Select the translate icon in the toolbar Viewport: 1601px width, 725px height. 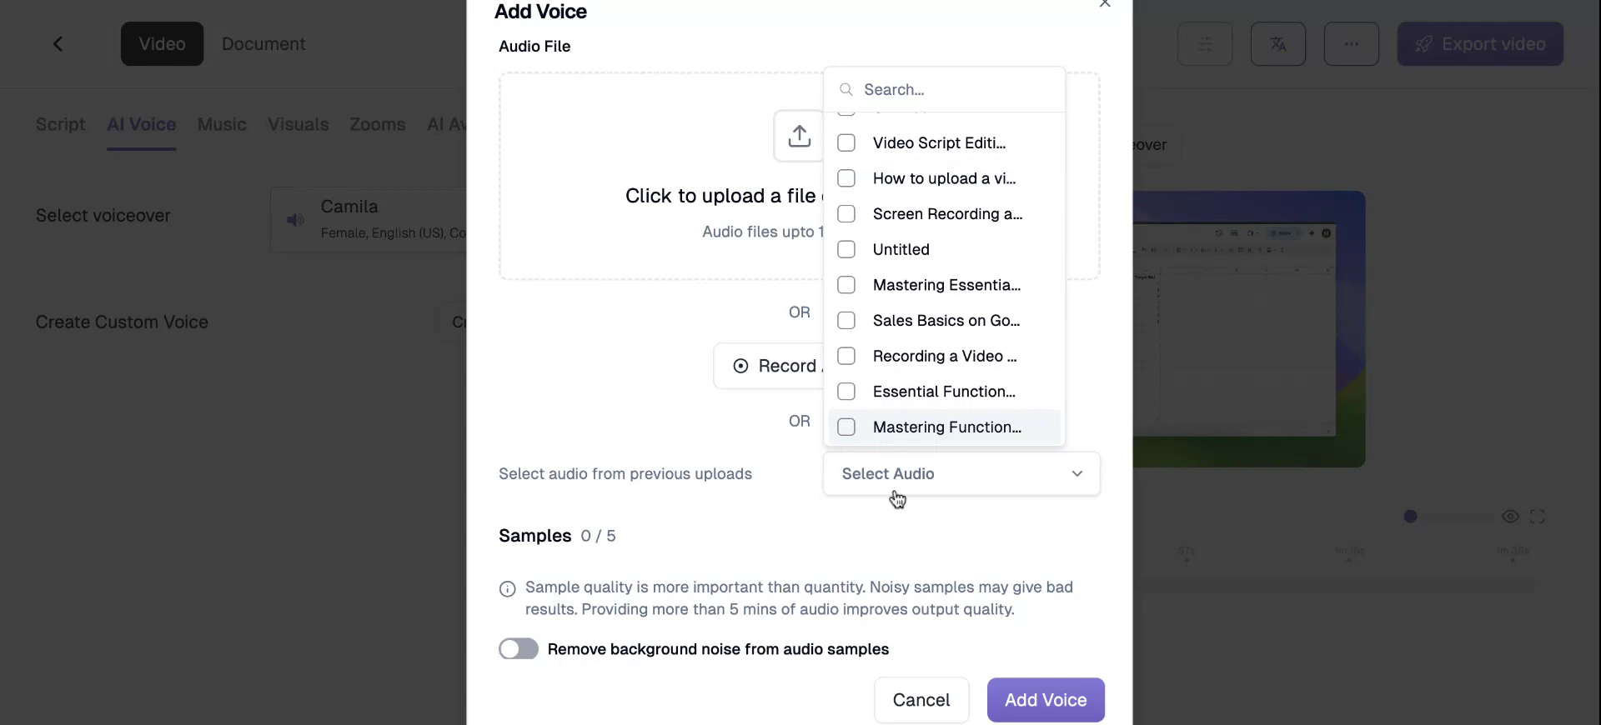[x=1277, y=43]
